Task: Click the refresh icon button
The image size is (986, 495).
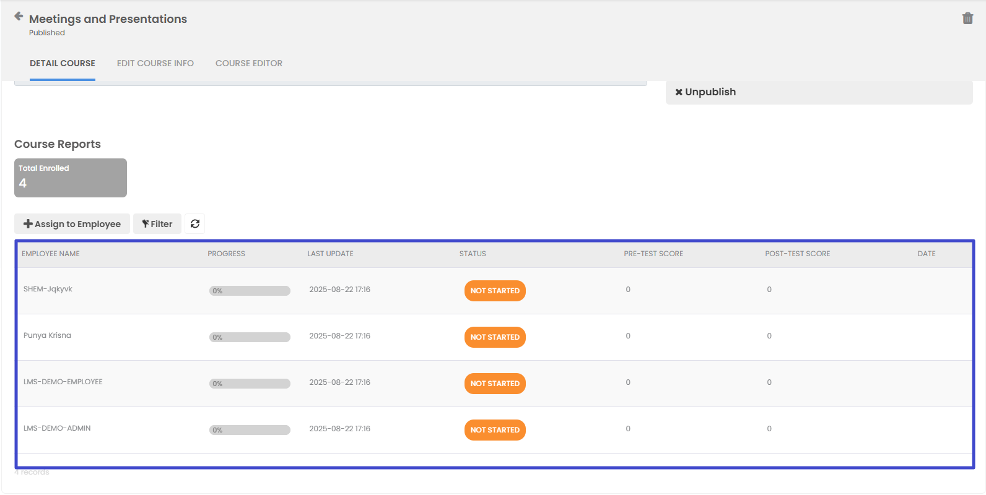Action: 195,224
